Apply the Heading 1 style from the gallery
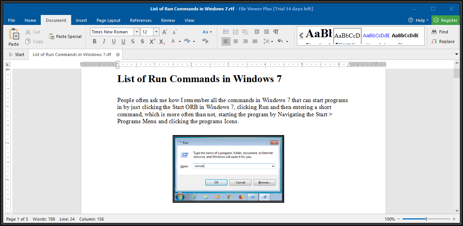Viewport: 463px width, 226px height. click(319, 36)
